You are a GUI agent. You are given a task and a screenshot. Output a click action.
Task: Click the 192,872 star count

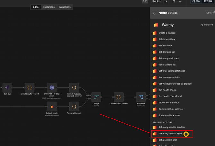(x=208, y=1)
